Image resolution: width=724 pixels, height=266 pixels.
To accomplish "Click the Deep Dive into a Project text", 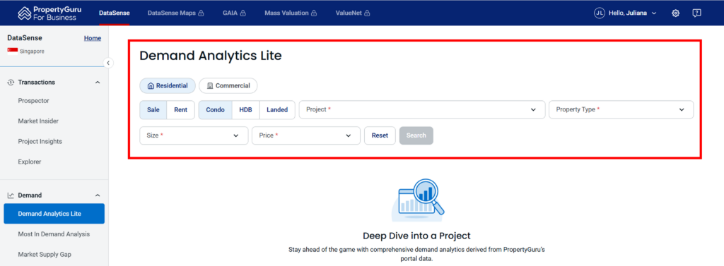I will click(x=416, y=236).
